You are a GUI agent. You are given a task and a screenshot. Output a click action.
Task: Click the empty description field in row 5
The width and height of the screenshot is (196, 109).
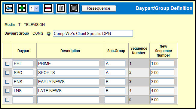(x=68, y=100)
